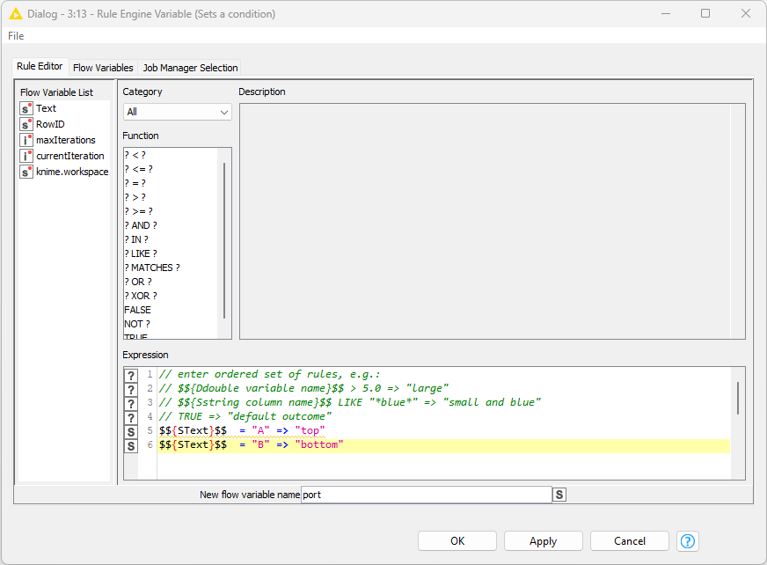
Task: Minimize the dialog window
Action: pos(666,13)
